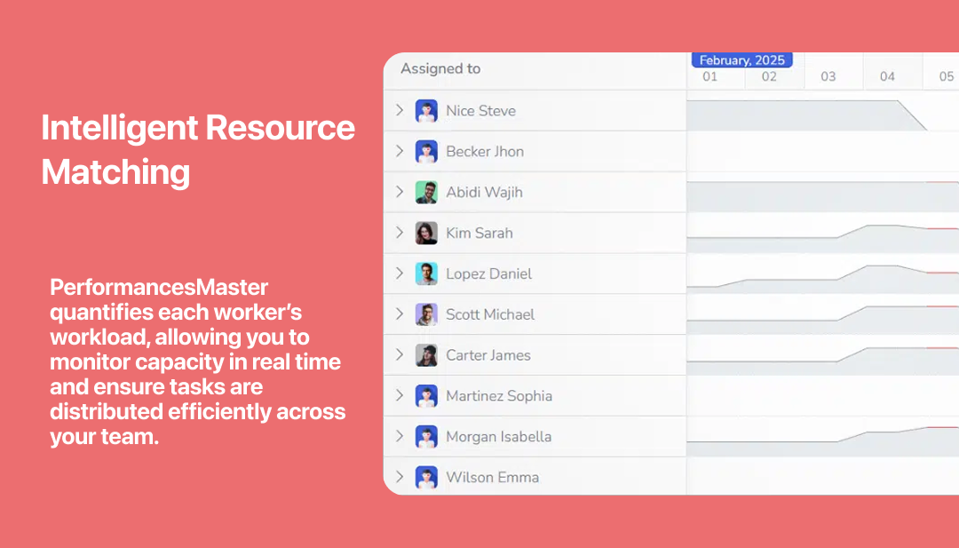The width and height of the screenshot is (959, 548).
Task: Click Abidi Wajih's profile photo
Action: (x=426, y=193)
